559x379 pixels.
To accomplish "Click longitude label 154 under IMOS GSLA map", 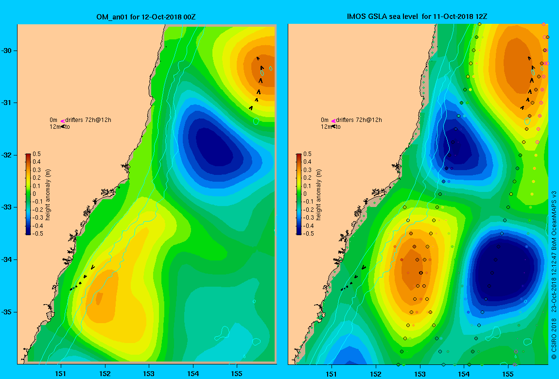I will pos(464,374).
